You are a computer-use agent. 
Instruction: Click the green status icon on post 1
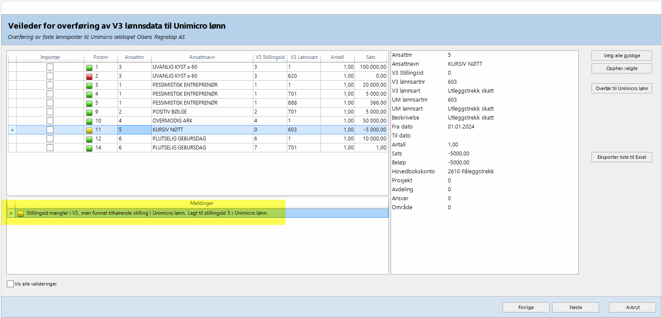89,67
